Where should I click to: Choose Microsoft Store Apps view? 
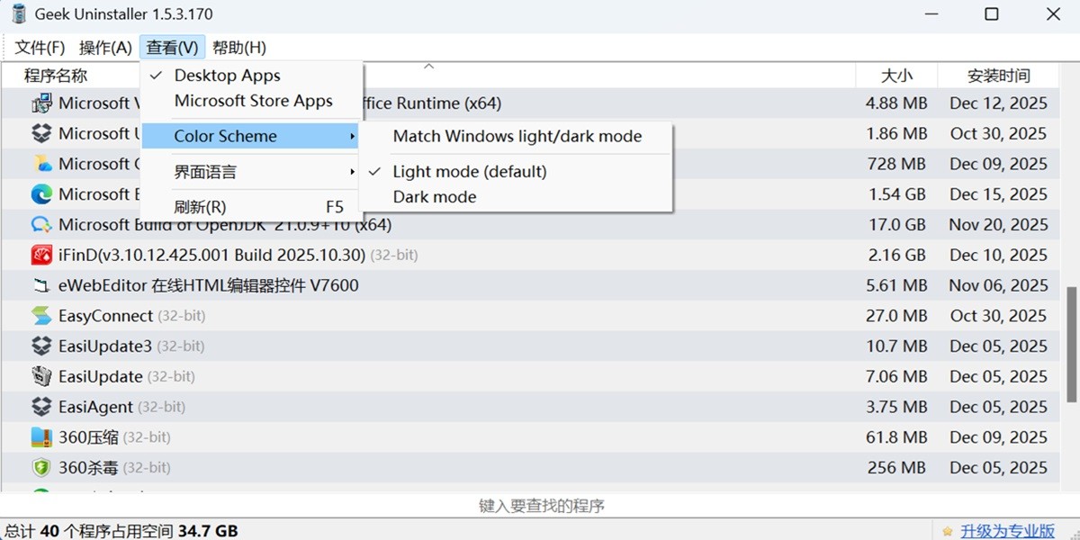pyautogui.click(x=253, y=102)
